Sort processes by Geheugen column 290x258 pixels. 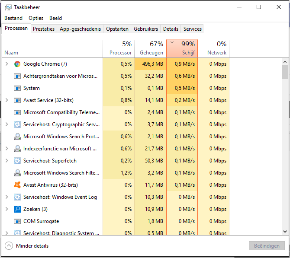[x=150, y=48]
